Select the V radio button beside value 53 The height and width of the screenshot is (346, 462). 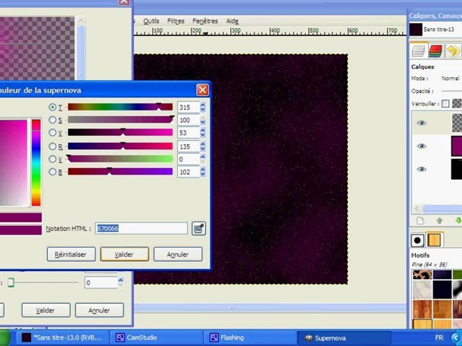click(52, 133)
